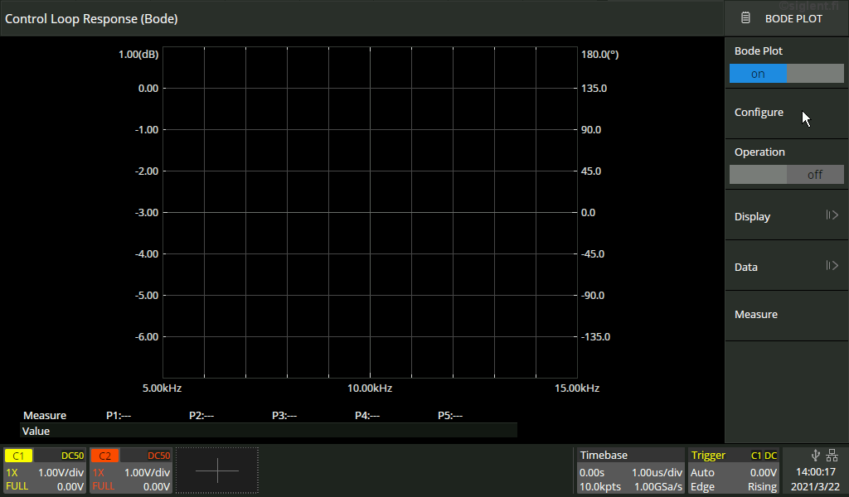The image size is (849, 497).
Task: Click the Auto trigger mode label
Action: tap(702, 472)
